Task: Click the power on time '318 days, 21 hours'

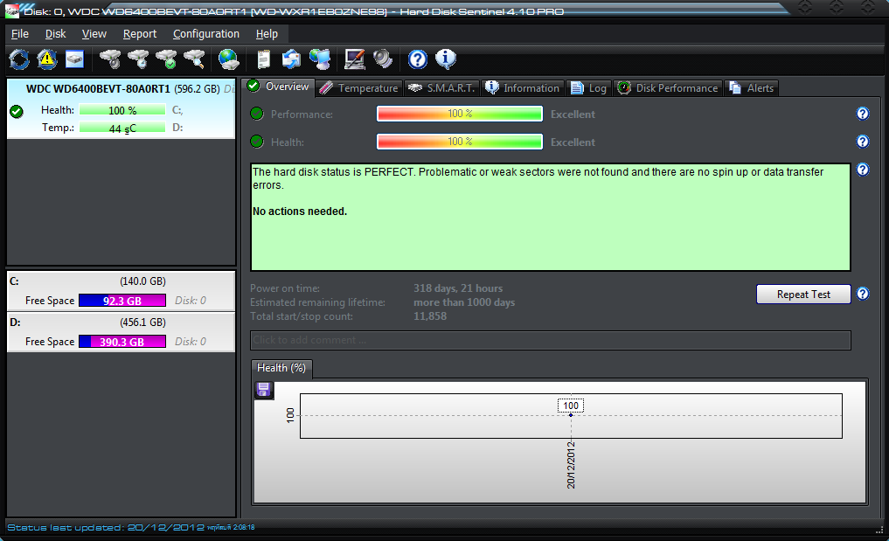Action: click(458, 288)
